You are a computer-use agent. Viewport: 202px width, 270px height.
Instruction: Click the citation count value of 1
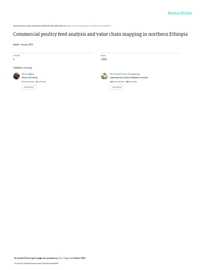point(14,59)
